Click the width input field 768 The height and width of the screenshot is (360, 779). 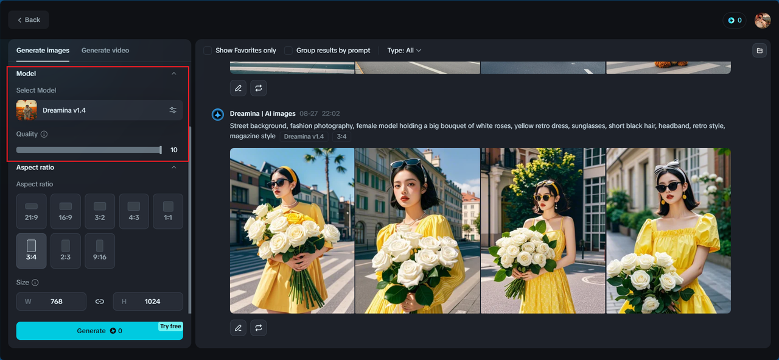(x=52, y=302)
